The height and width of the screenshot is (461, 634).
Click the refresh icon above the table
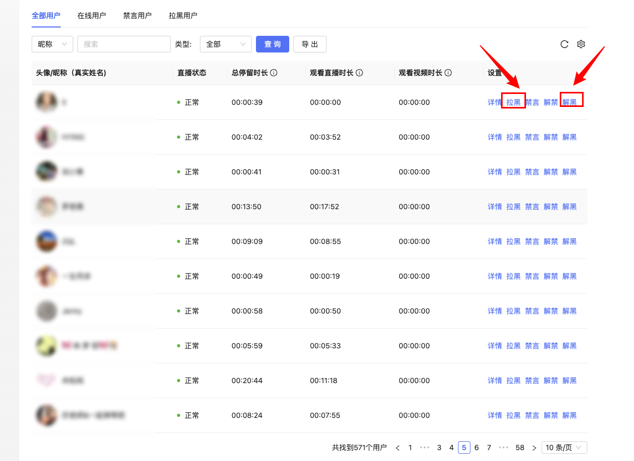coord(564,44)
